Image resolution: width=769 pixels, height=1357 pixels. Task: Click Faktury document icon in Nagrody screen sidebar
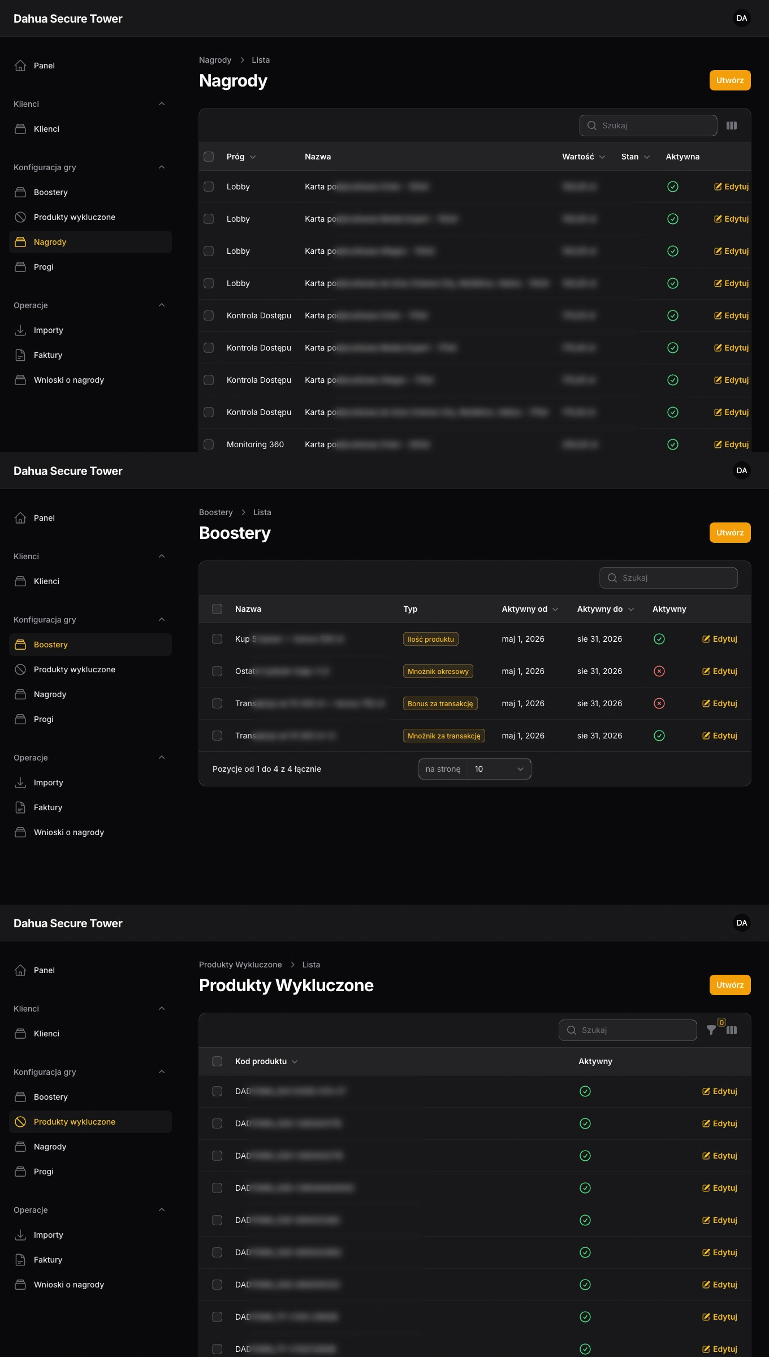20,355
